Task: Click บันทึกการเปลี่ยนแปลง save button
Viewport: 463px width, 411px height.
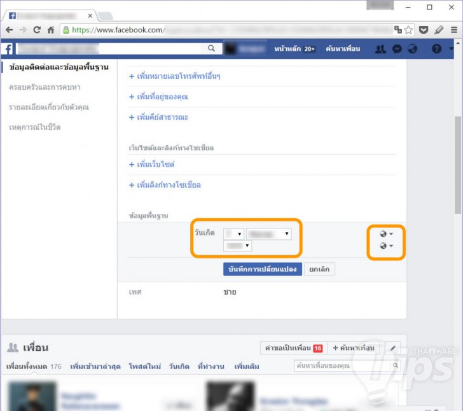Action: pyautogui.click(x=263, y=269)
